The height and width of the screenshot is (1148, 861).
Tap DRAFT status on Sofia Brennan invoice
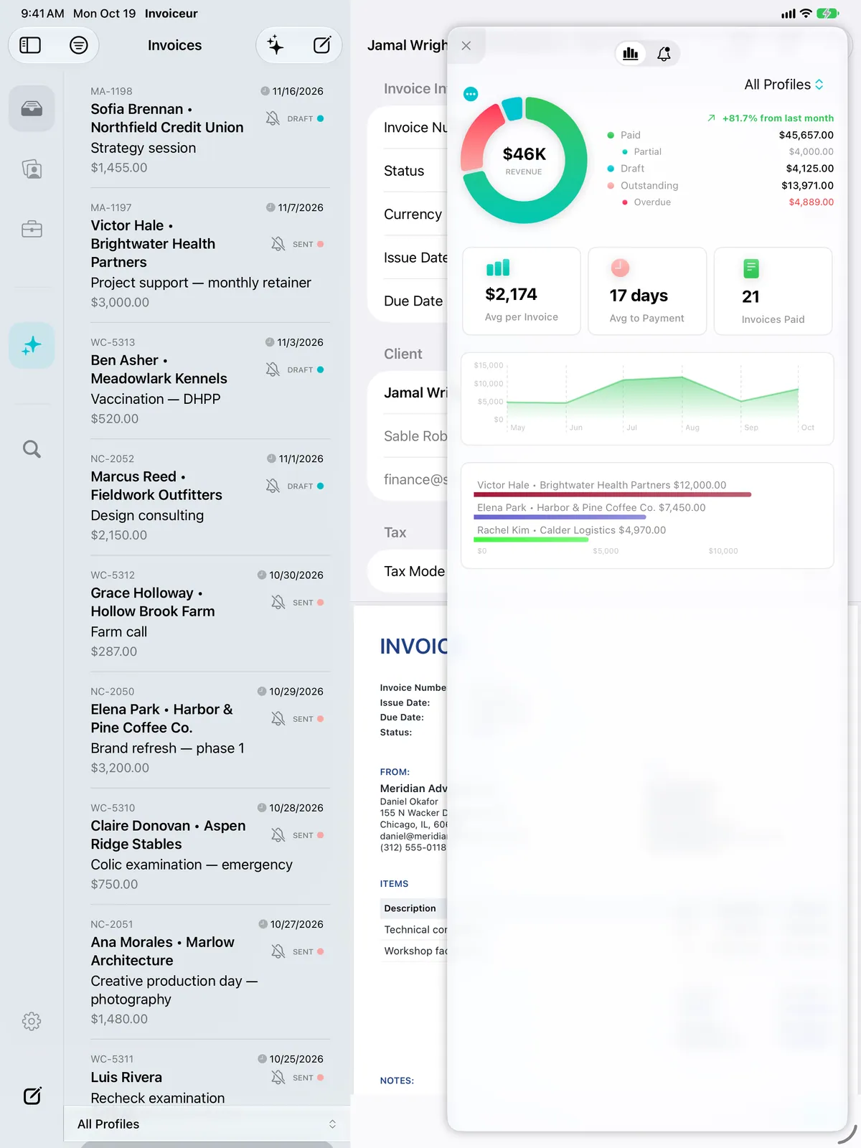(x=305, y=118)
